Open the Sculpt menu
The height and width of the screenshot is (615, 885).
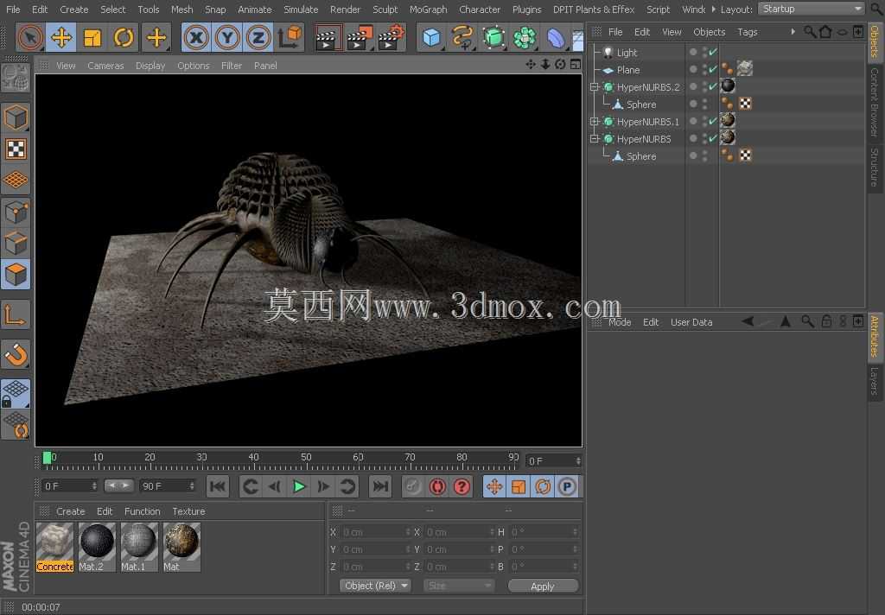click(385, 10)
